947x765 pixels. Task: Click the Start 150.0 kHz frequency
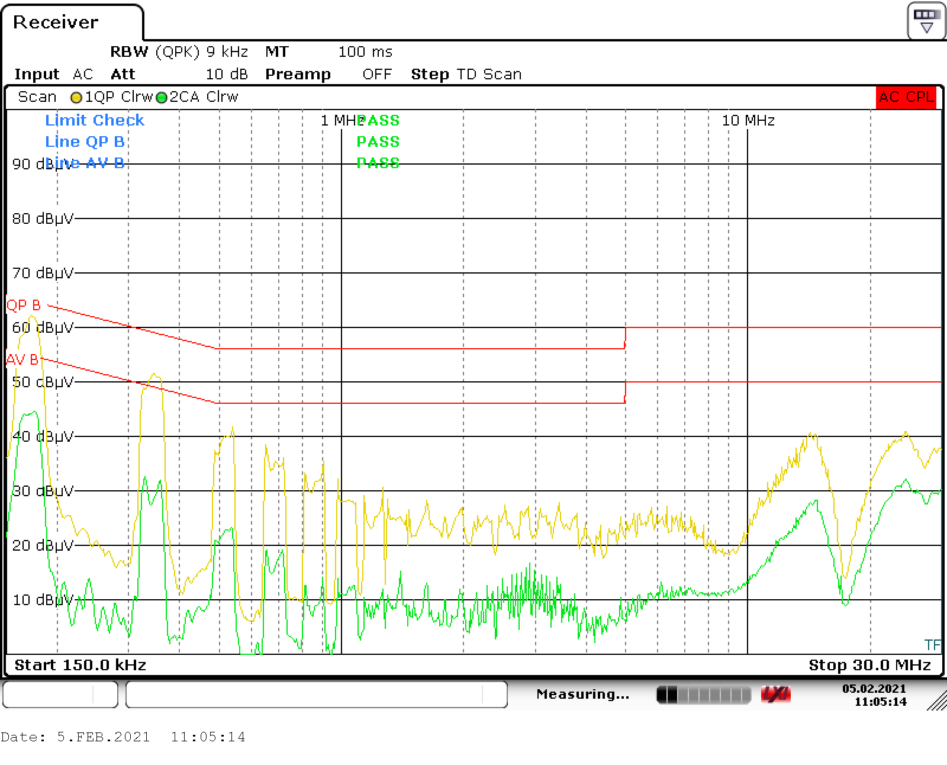(x=80, y=665)
